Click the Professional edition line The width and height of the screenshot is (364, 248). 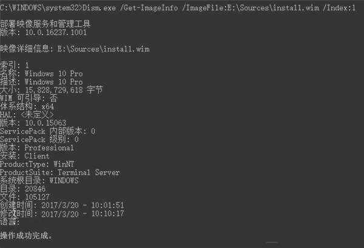(x=37, y=148)
